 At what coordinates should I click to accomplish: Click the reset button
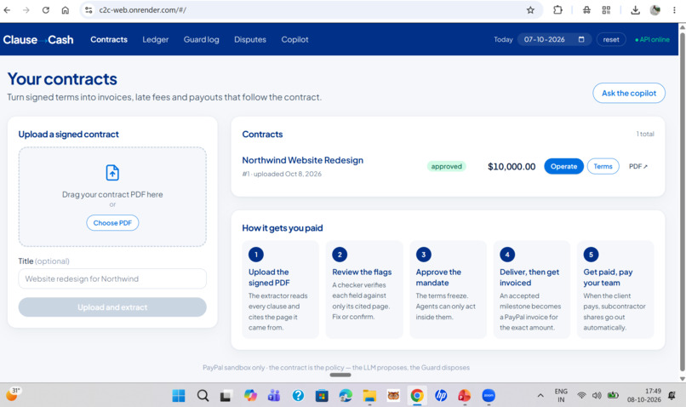(611, 39)
